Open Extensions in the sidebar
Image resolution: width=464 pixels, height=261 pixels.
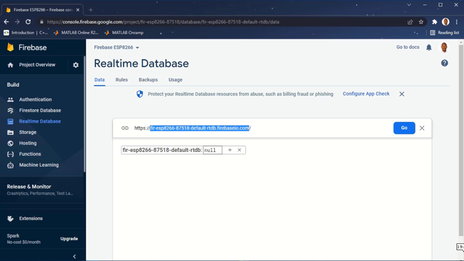[31, 219]
